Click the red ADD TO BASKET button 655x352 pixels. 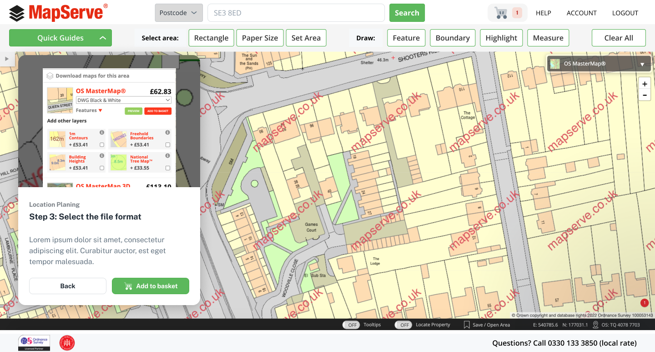(x=158, y=111)
